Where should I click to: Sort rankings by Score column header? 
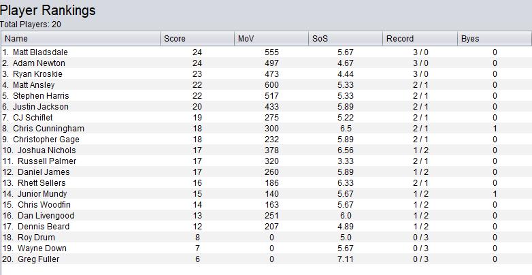tap(197, 39)
